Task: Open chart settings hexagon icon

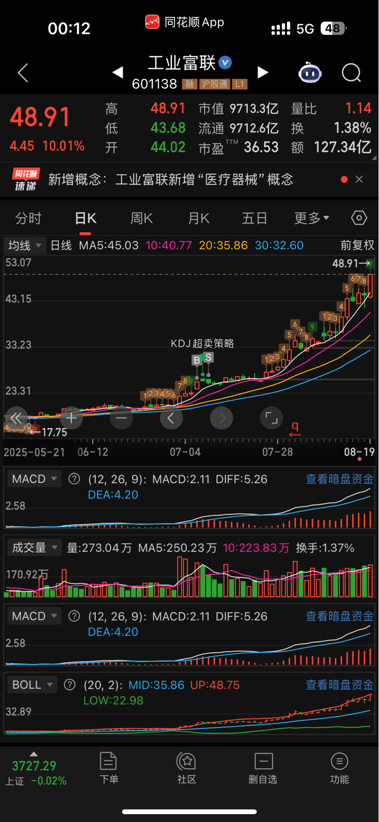Action: (359, 218)
